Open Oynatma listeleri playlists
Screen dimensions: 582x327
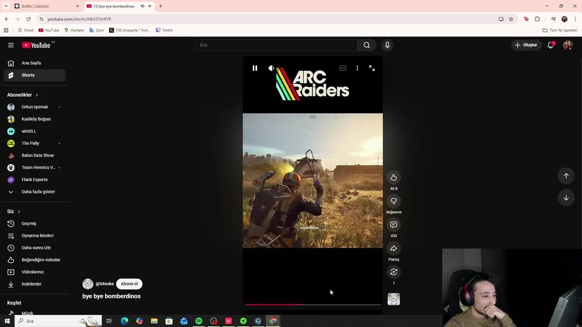click(35, 236)
